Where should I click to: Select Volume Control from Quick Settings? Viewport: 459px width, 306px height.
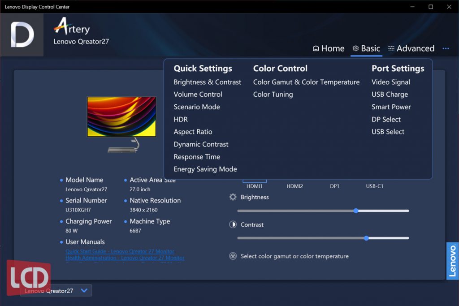tap(198, 95)
